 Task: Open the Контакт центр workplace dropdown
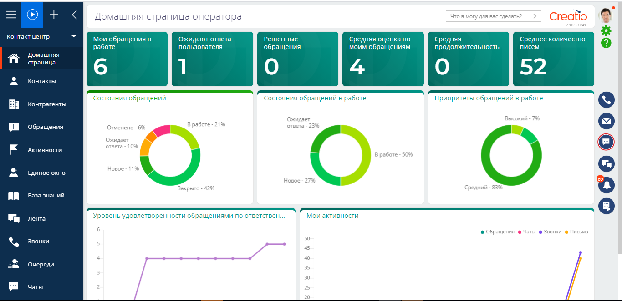point(41,36)
